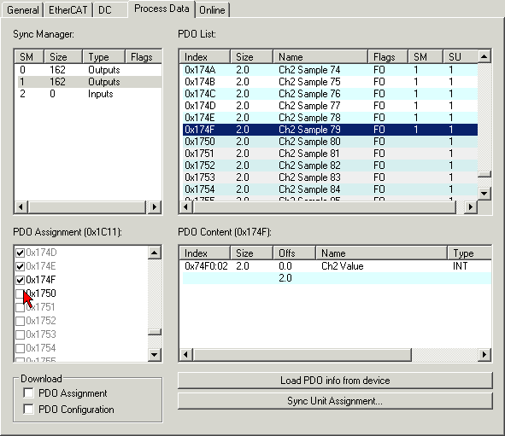Select PDO 0x174D Ch2 Sample 77 row
Screen dimensions: 505x436
click(x=330, y=106)
